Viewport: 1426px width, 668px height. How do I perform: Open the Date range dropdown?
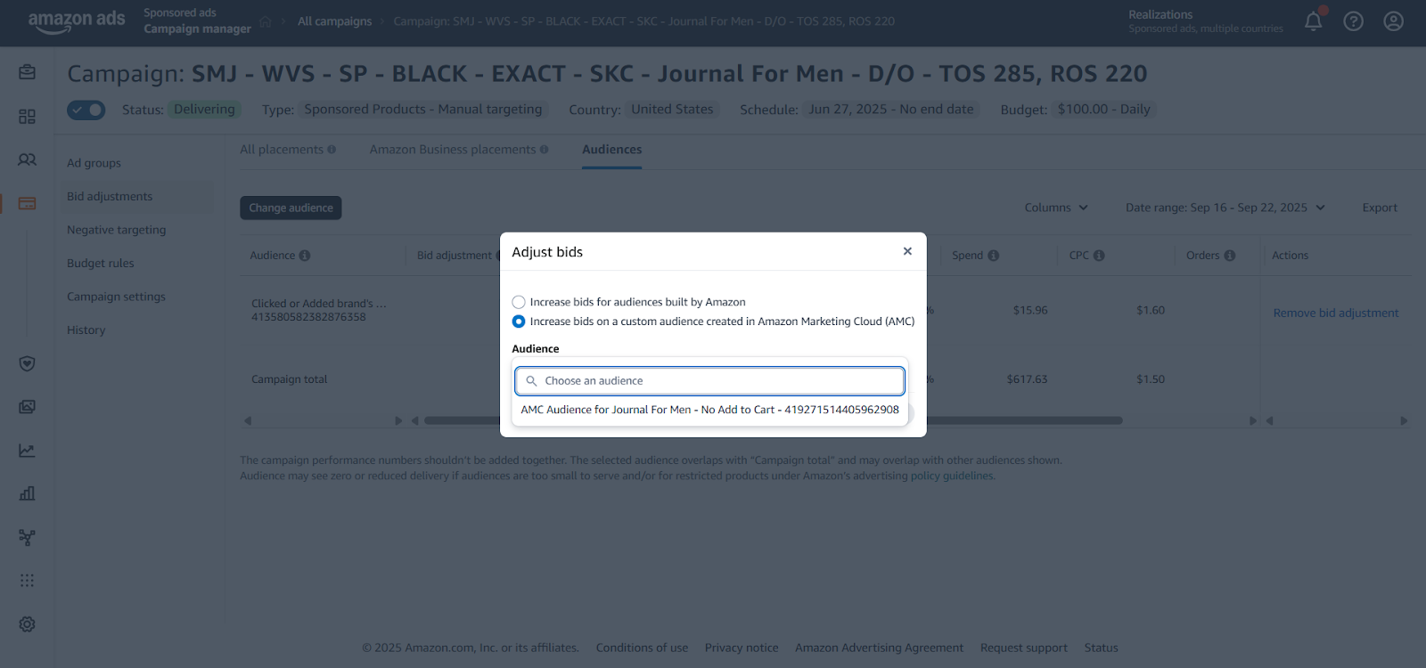coord(1225,208)
